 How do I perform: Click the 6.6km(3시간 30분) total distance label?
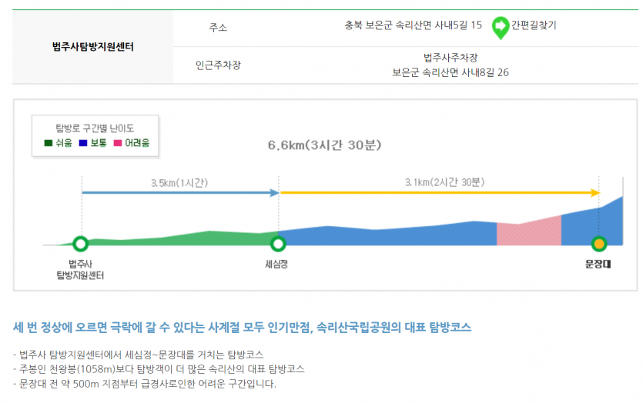[x=324, y=145]
